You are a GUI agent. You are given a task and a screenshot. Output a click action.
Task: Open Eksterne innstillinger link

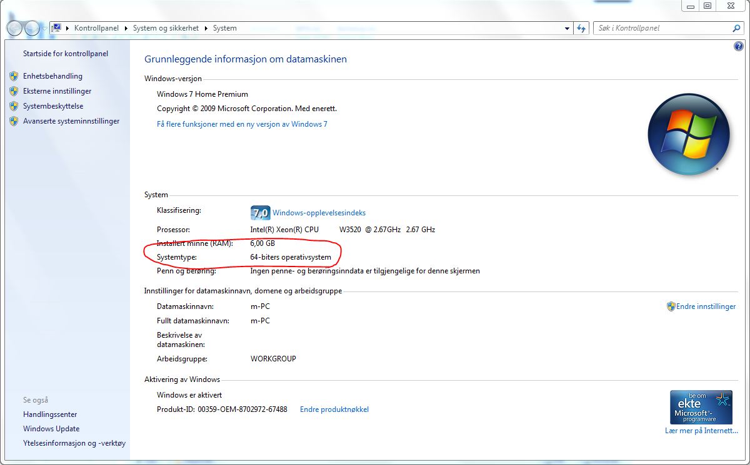point(57,91)
